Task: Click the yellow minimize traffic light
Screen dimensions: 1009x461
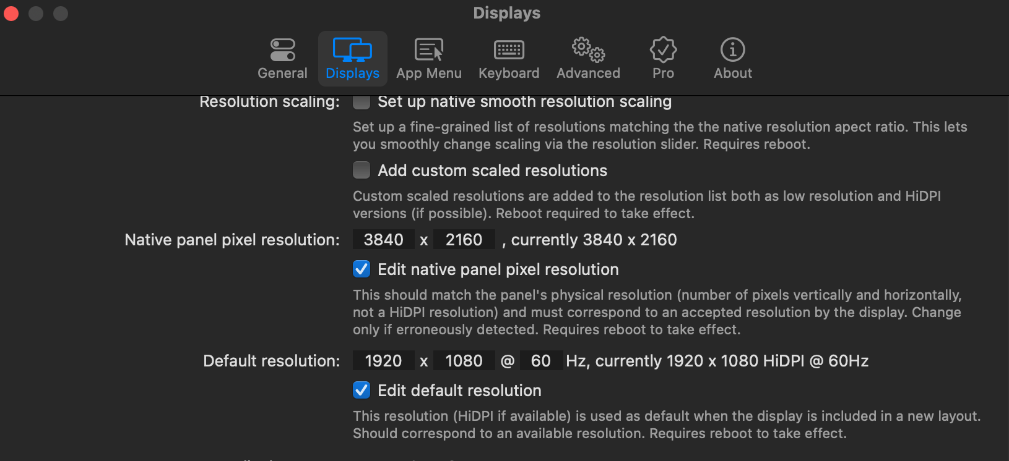Action: pyautogui.click(x=35, y=13)
